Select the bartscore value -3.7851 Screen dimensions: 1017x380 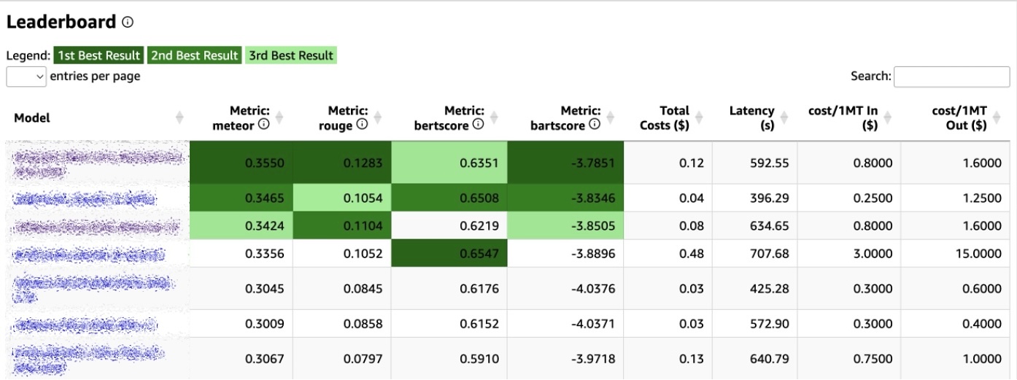point(593,163)
